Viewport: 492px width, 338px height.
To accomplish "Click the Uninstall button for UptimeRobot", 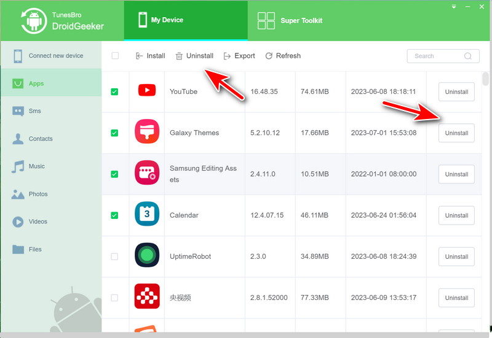I will pyautogui.click(x=456, y=256).
